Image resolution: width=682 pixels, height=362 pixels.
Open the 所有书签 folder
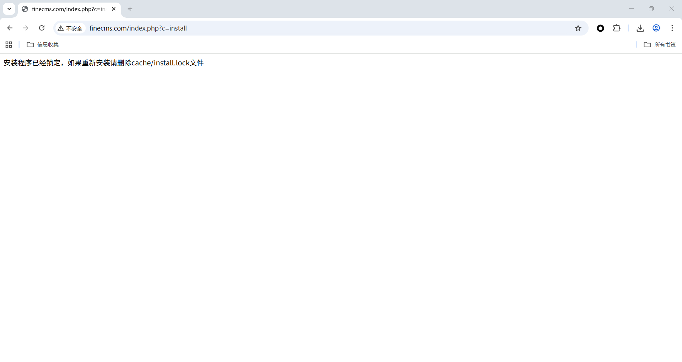pyautogui.click(x=660, y=44)
